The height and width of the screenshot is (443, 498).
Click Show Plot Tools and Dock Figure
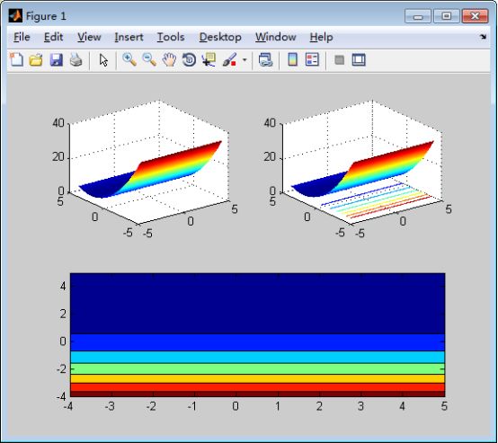(359, 59)
